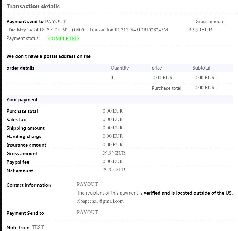
Task: Click the verified recipient status text
Action: point(155,193)
